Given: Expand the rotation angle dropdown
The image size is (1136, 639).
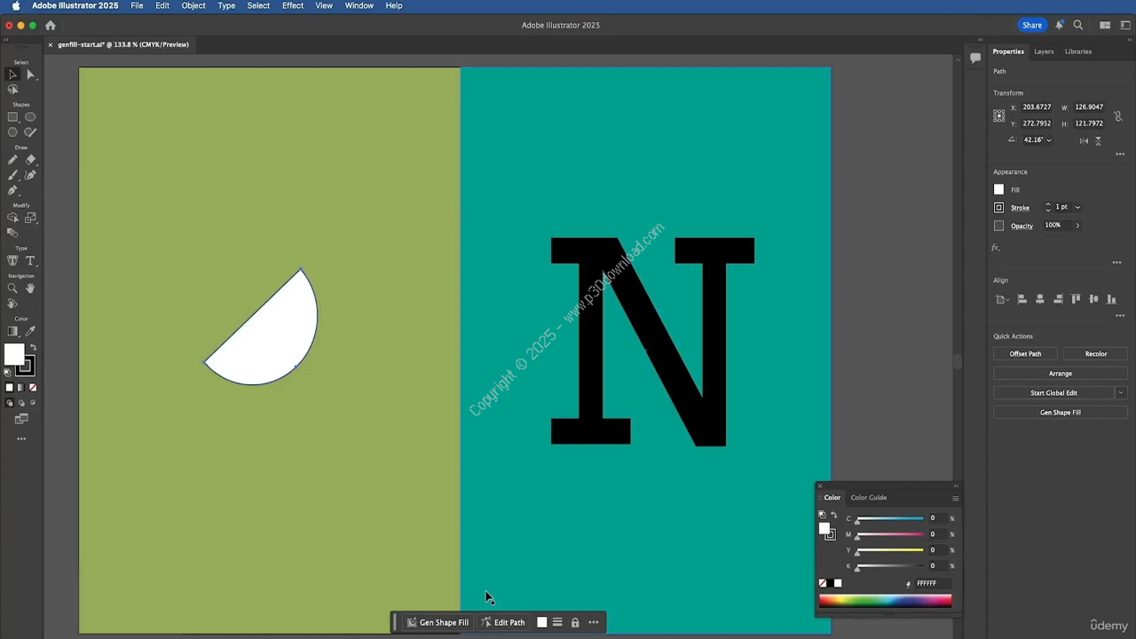Looking at the screenshot, I should click(x=1049, y=140).
